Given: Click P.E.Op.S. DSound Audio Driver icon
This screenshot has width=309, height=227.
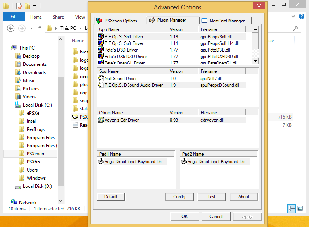Looking at the screenshot, I should coord(101,85).
